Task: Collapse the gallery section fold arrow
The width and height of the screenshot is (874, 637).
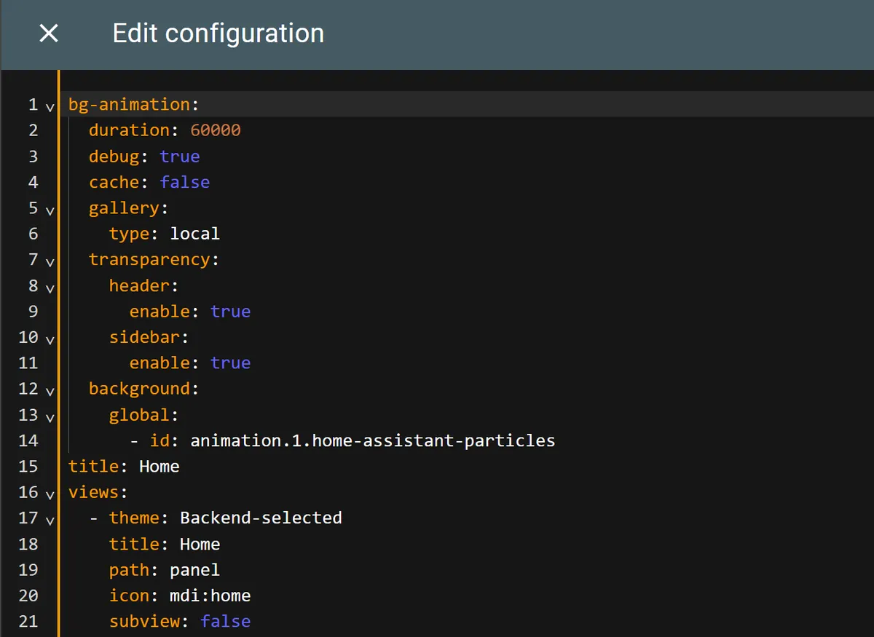Action: coord(50,210)
